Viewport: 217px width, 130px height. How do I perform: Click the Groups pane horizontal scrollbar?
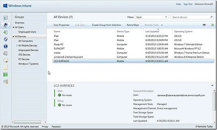click(27, 122)
